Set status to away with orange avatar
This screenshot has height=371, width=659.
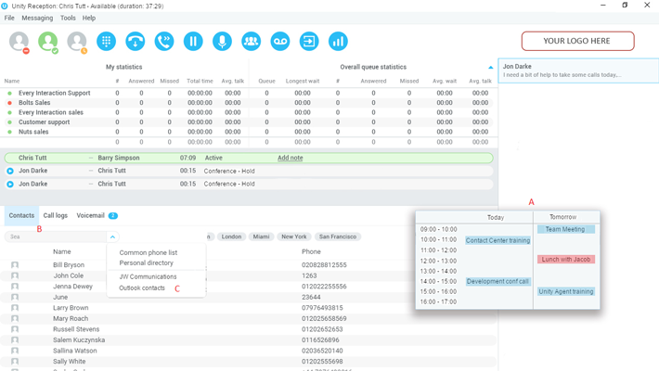coord(77,41)
